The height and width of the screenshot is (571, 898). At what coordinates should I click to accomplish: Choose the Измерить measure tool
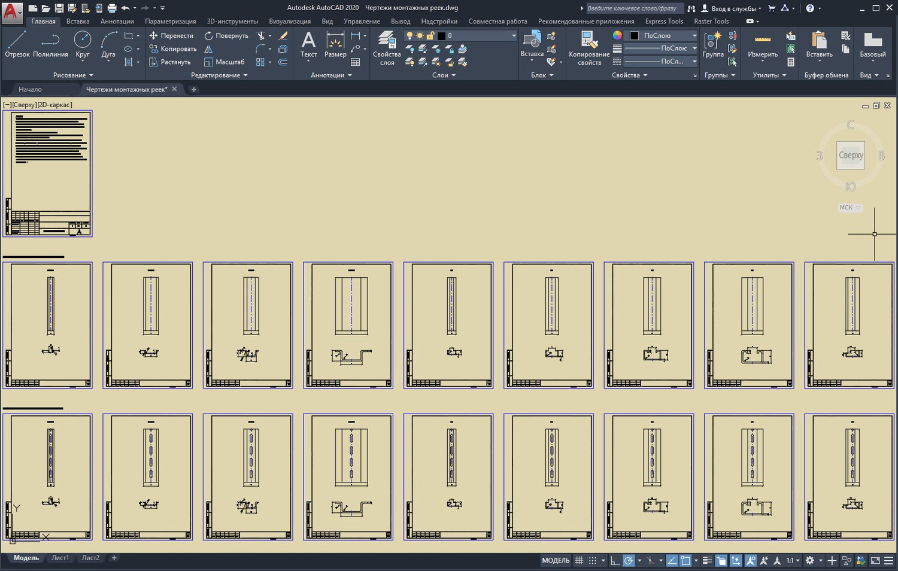click(762, 45)
